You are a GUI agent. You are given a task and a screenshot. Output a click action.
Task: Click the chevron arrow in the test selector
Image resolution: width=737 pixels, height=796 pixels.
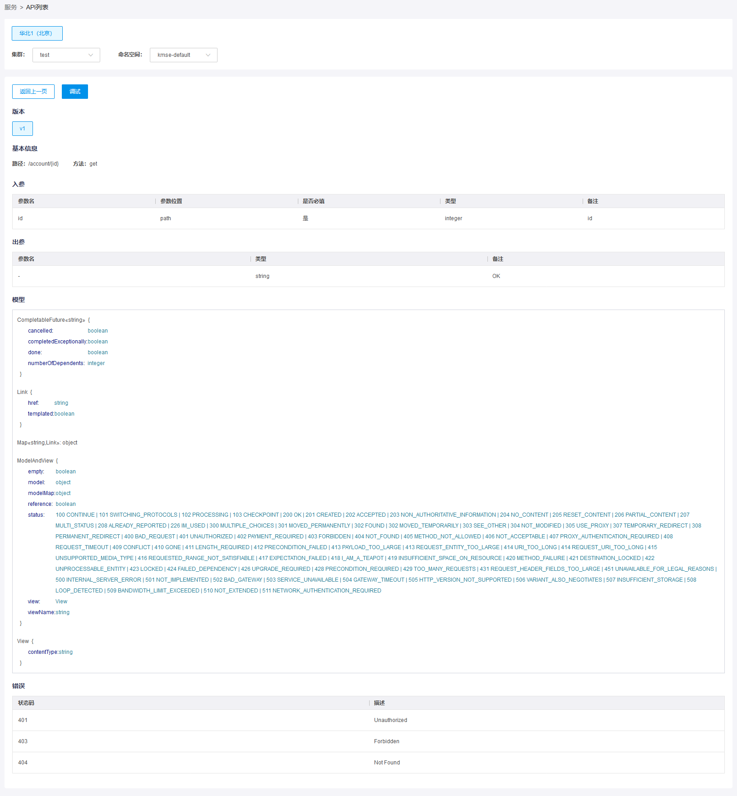click(x=91, y=55)
